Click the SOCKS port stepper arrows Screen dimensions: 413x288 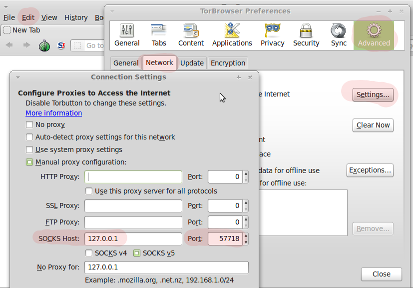tap(246, 238)
